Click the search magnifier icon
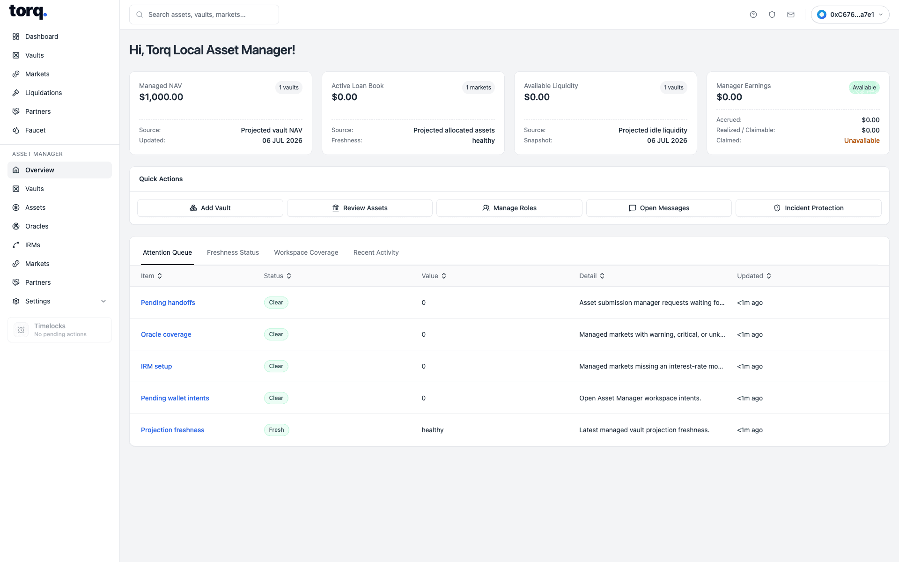 (140, 15)
